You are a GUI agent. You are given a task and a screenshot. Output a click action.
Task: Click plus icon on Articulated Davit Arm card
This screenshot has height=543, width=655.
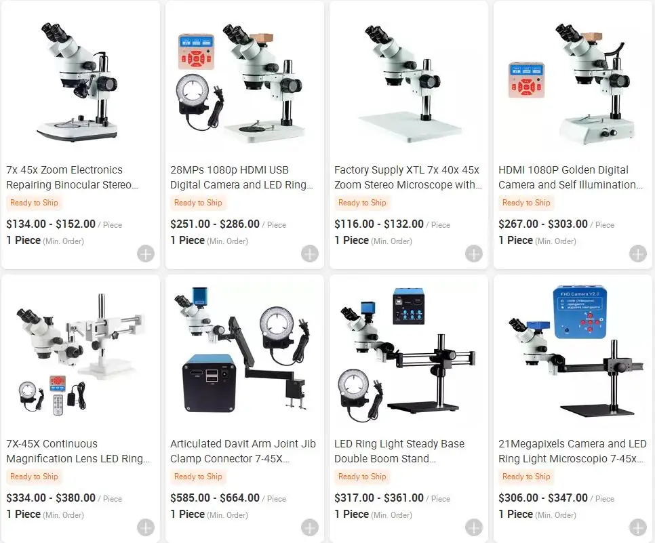310,527
